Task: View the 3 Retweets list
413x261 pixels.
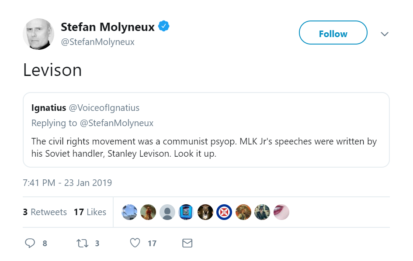Action: point(45,212)
